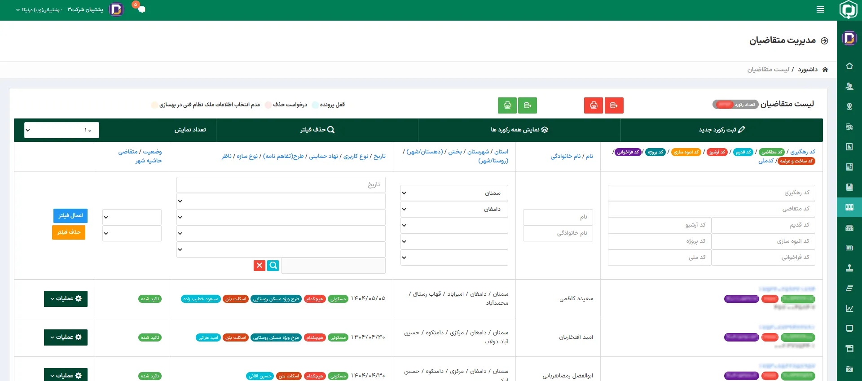Viewport: 862px width, 381px height.
Task: Open the records-per-page dropdown showing ۱۰
Action: point(62,130)
